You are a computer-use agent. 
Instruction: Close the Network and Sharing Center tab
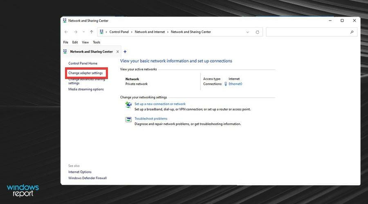(x=118, y=51)
